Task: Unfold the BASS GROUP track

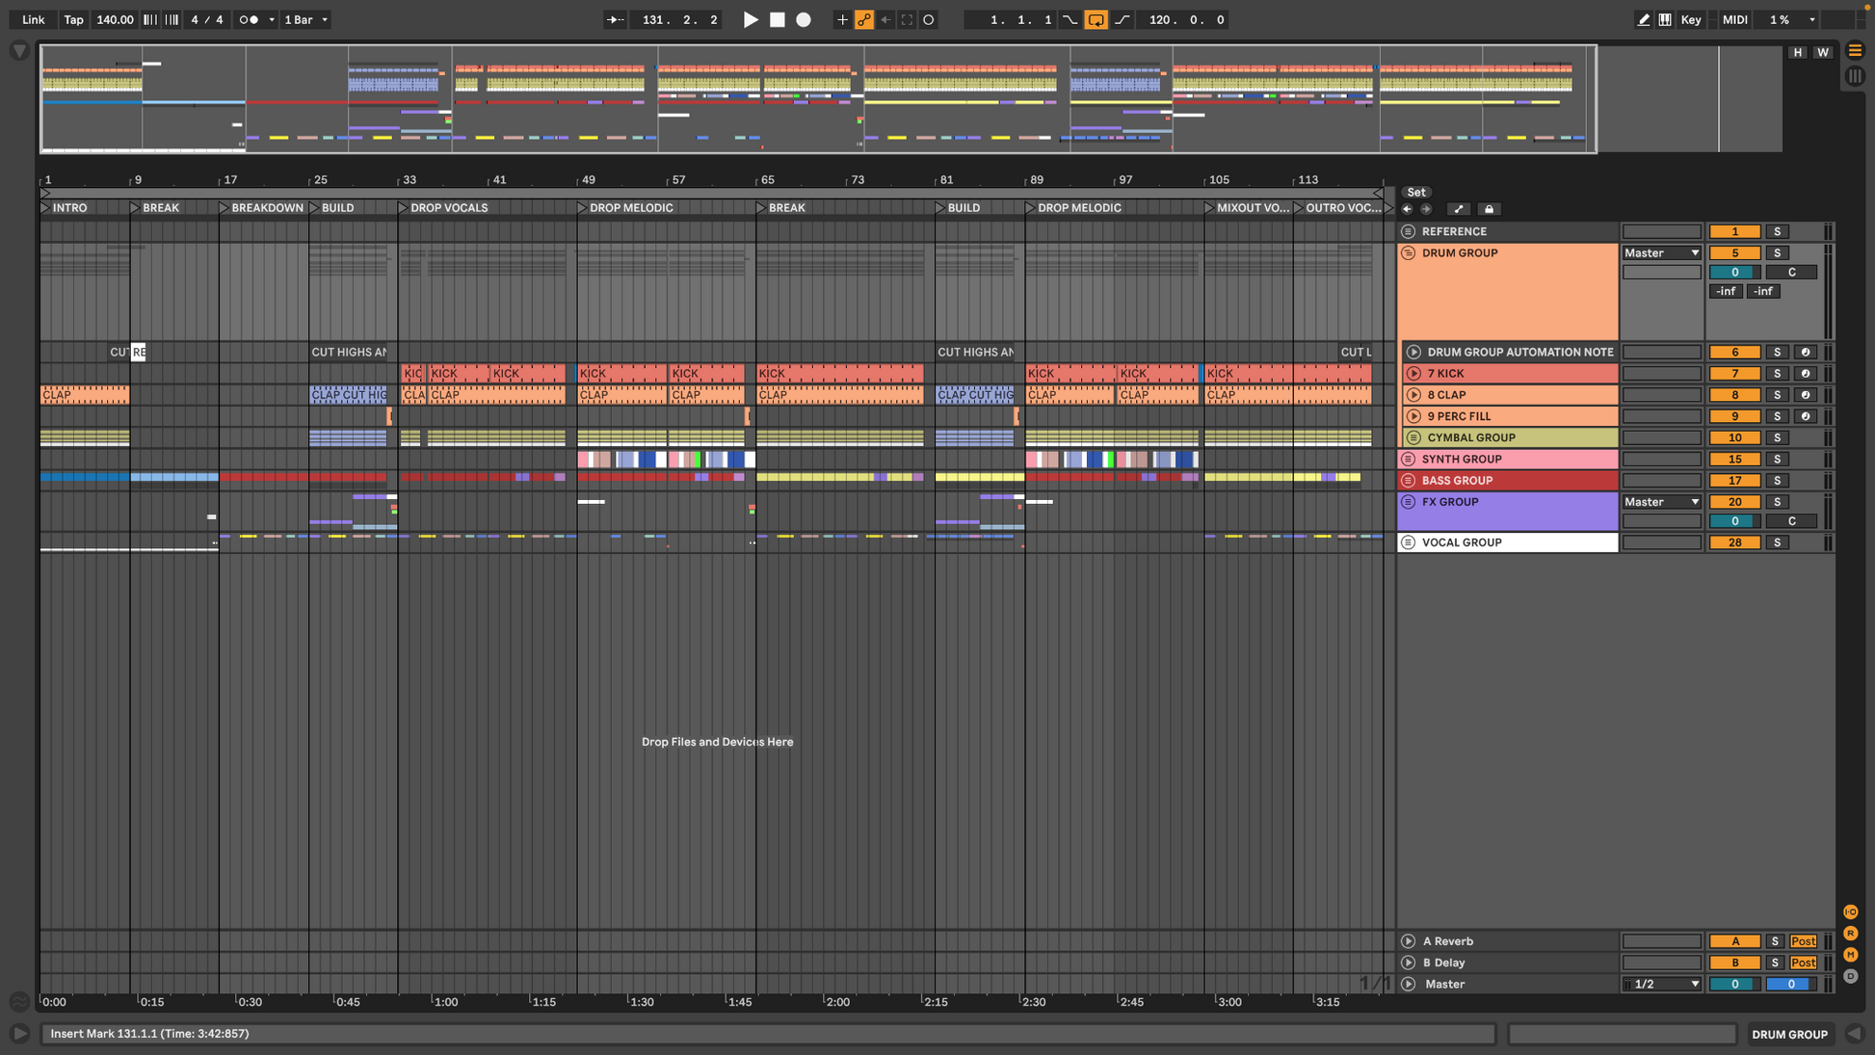Action: (x=1408, y=480)
